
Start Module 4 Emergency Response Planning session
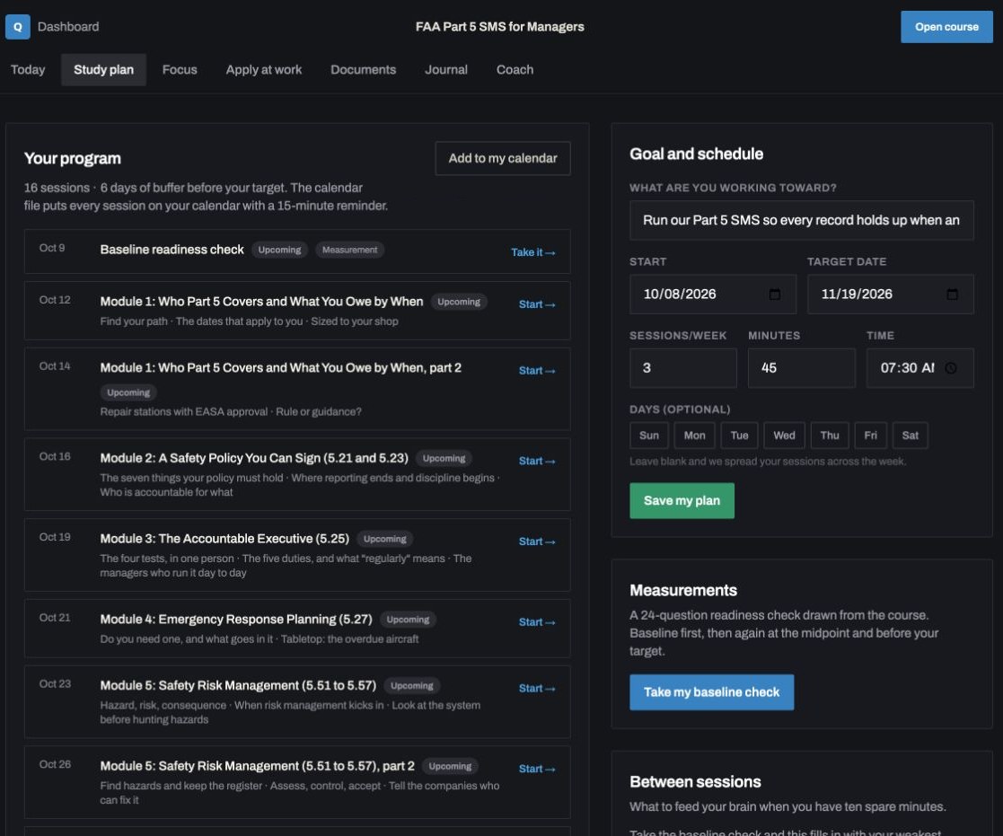coord(537,621)
